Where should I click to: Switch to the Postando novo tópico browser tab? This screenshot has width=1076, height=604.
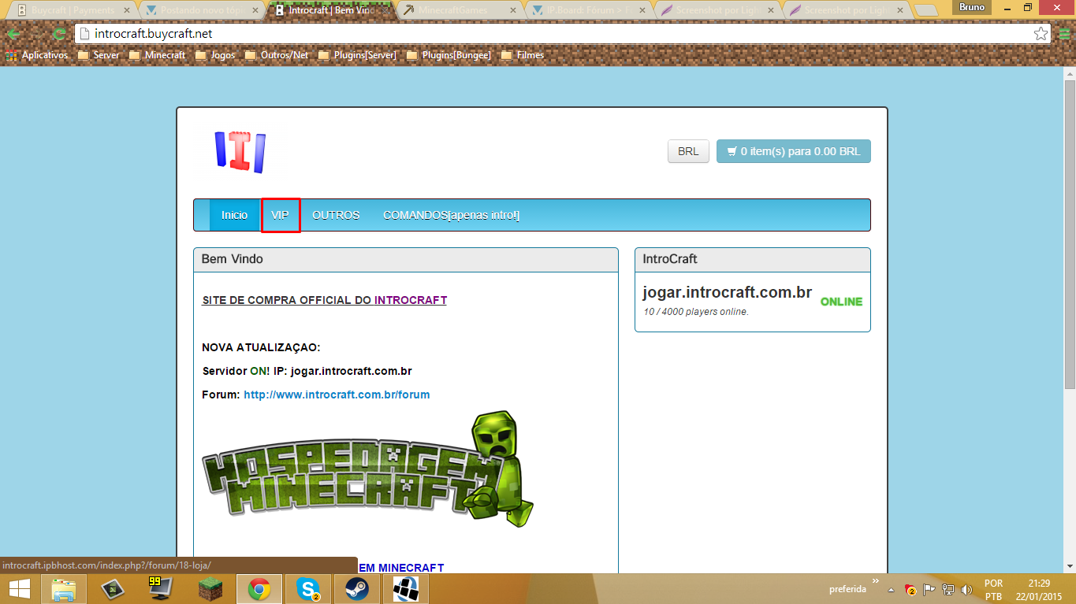coord(200,10)
